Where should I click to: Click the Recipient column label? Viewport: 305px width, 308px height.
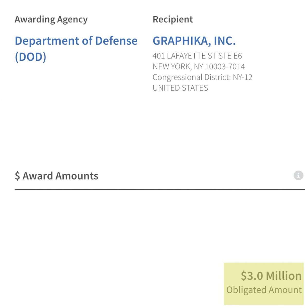click(173, 20)
